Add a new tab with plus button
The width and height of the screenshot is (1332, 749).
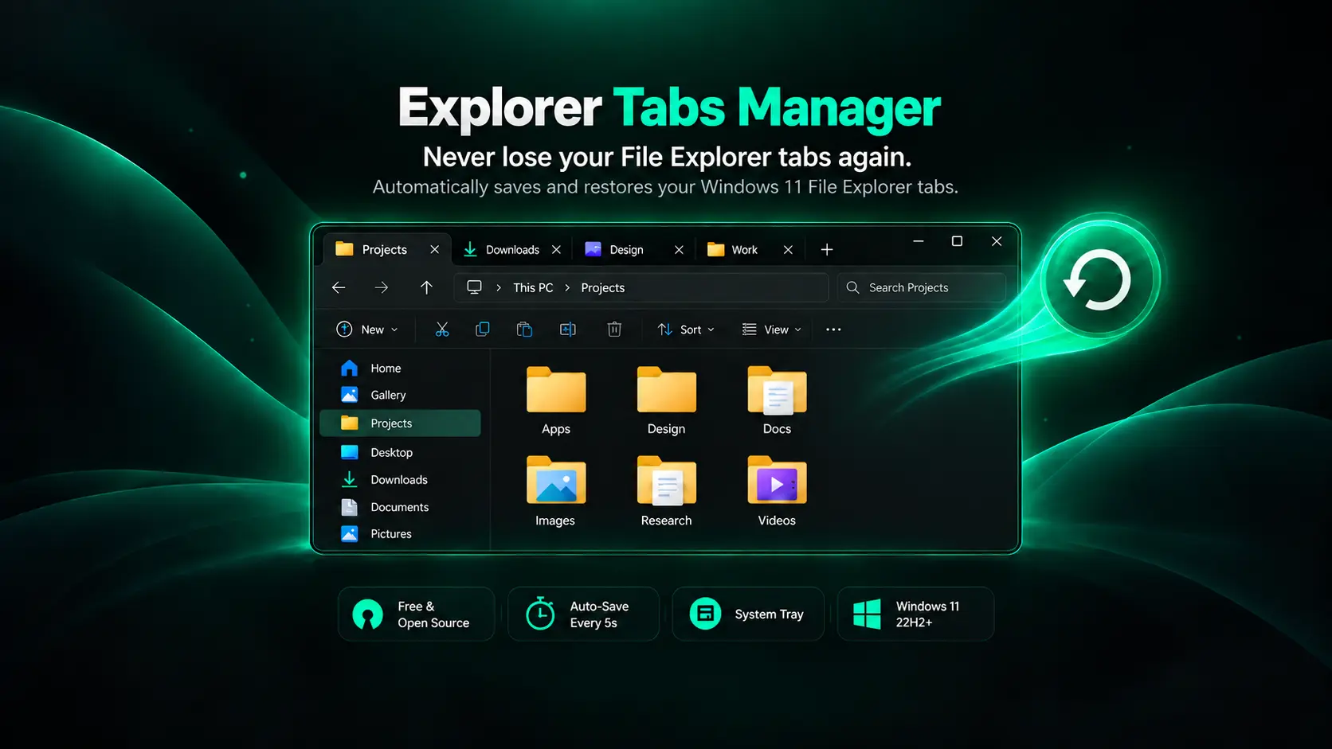pyautogui.click(x=827, y=250)
